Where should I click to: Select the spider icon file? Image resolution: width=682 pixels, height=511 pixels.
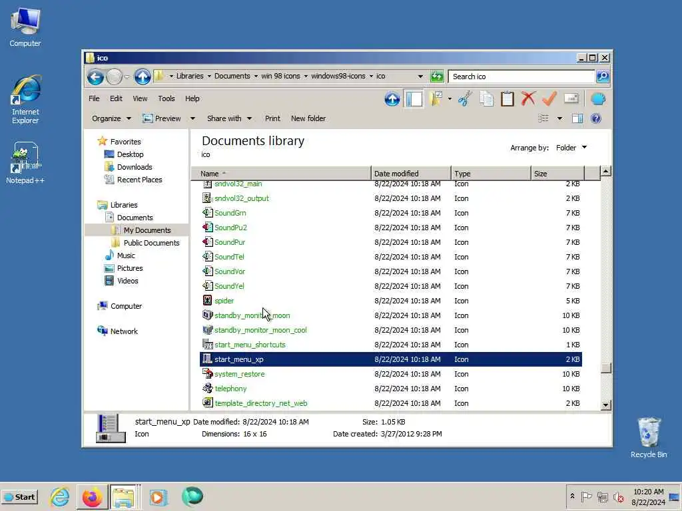(x=390, y=301)
